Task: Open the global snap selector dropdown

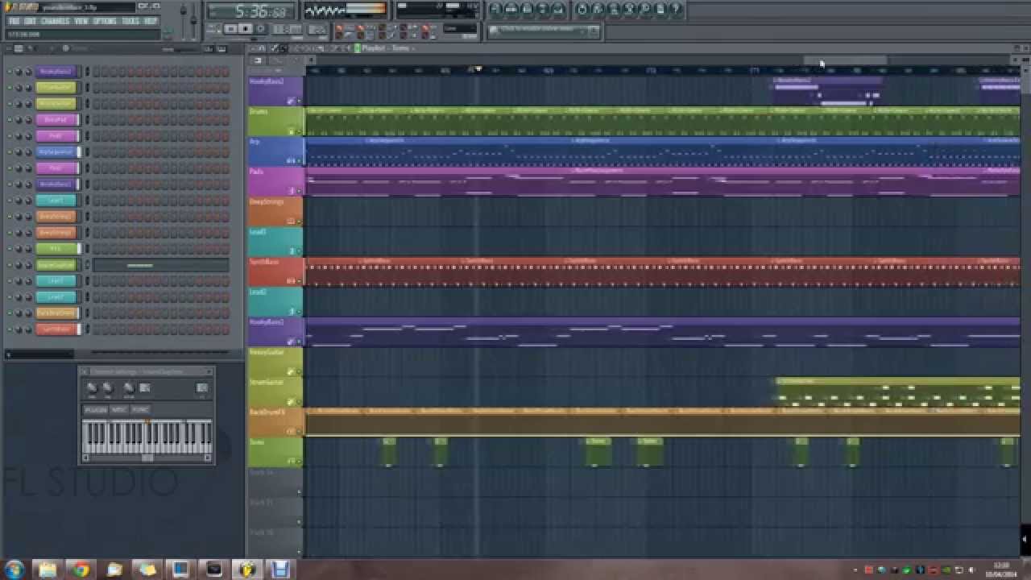Action: (x=461, y=28)
